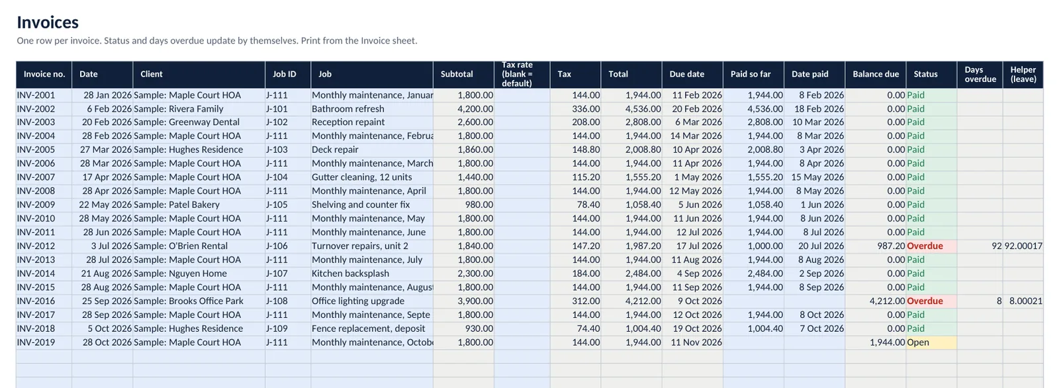Click the 'Balance due' column header
Screen dimensions: 1059x388
(x=876, y=75)
